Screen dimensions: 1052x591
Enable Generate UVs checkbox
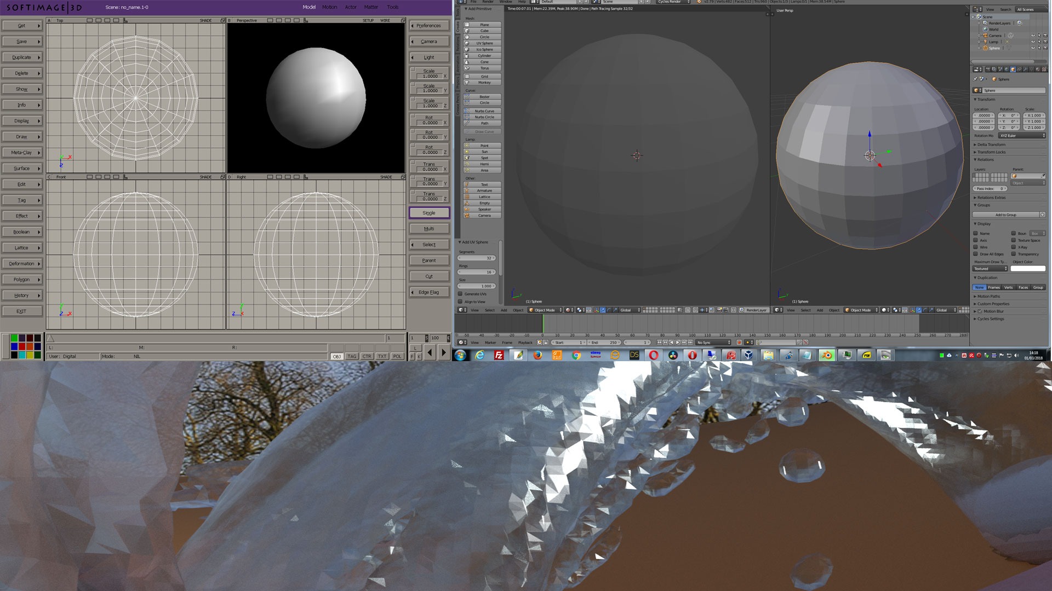pyautogui.click(x=460, y=294)
